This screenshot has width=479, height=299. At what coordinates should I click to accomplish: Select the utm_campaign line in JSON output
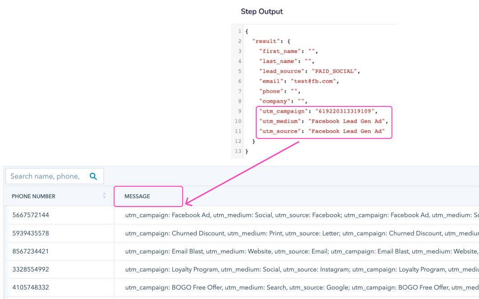click(318, 111)
